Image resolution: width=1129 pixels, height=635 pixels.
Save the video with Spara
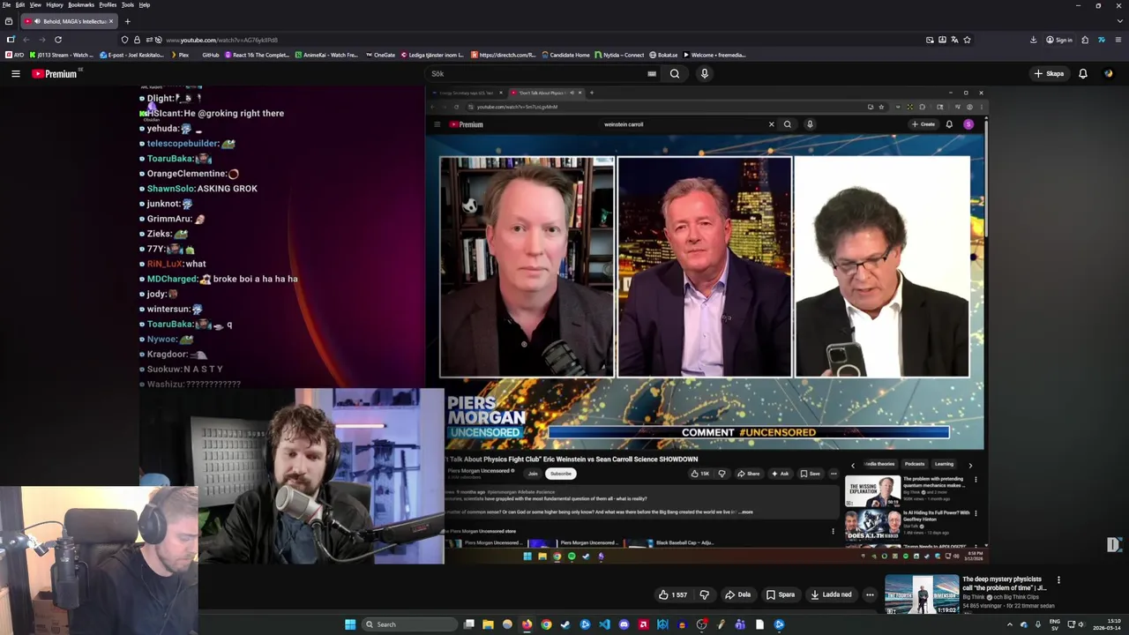[780, 594]
